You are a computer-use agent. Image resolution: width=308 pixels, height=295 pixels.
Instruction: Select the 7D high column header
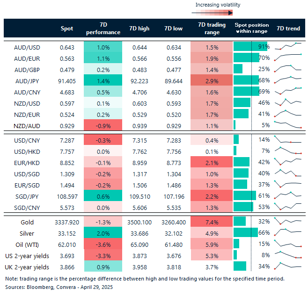tap(139, 29)
